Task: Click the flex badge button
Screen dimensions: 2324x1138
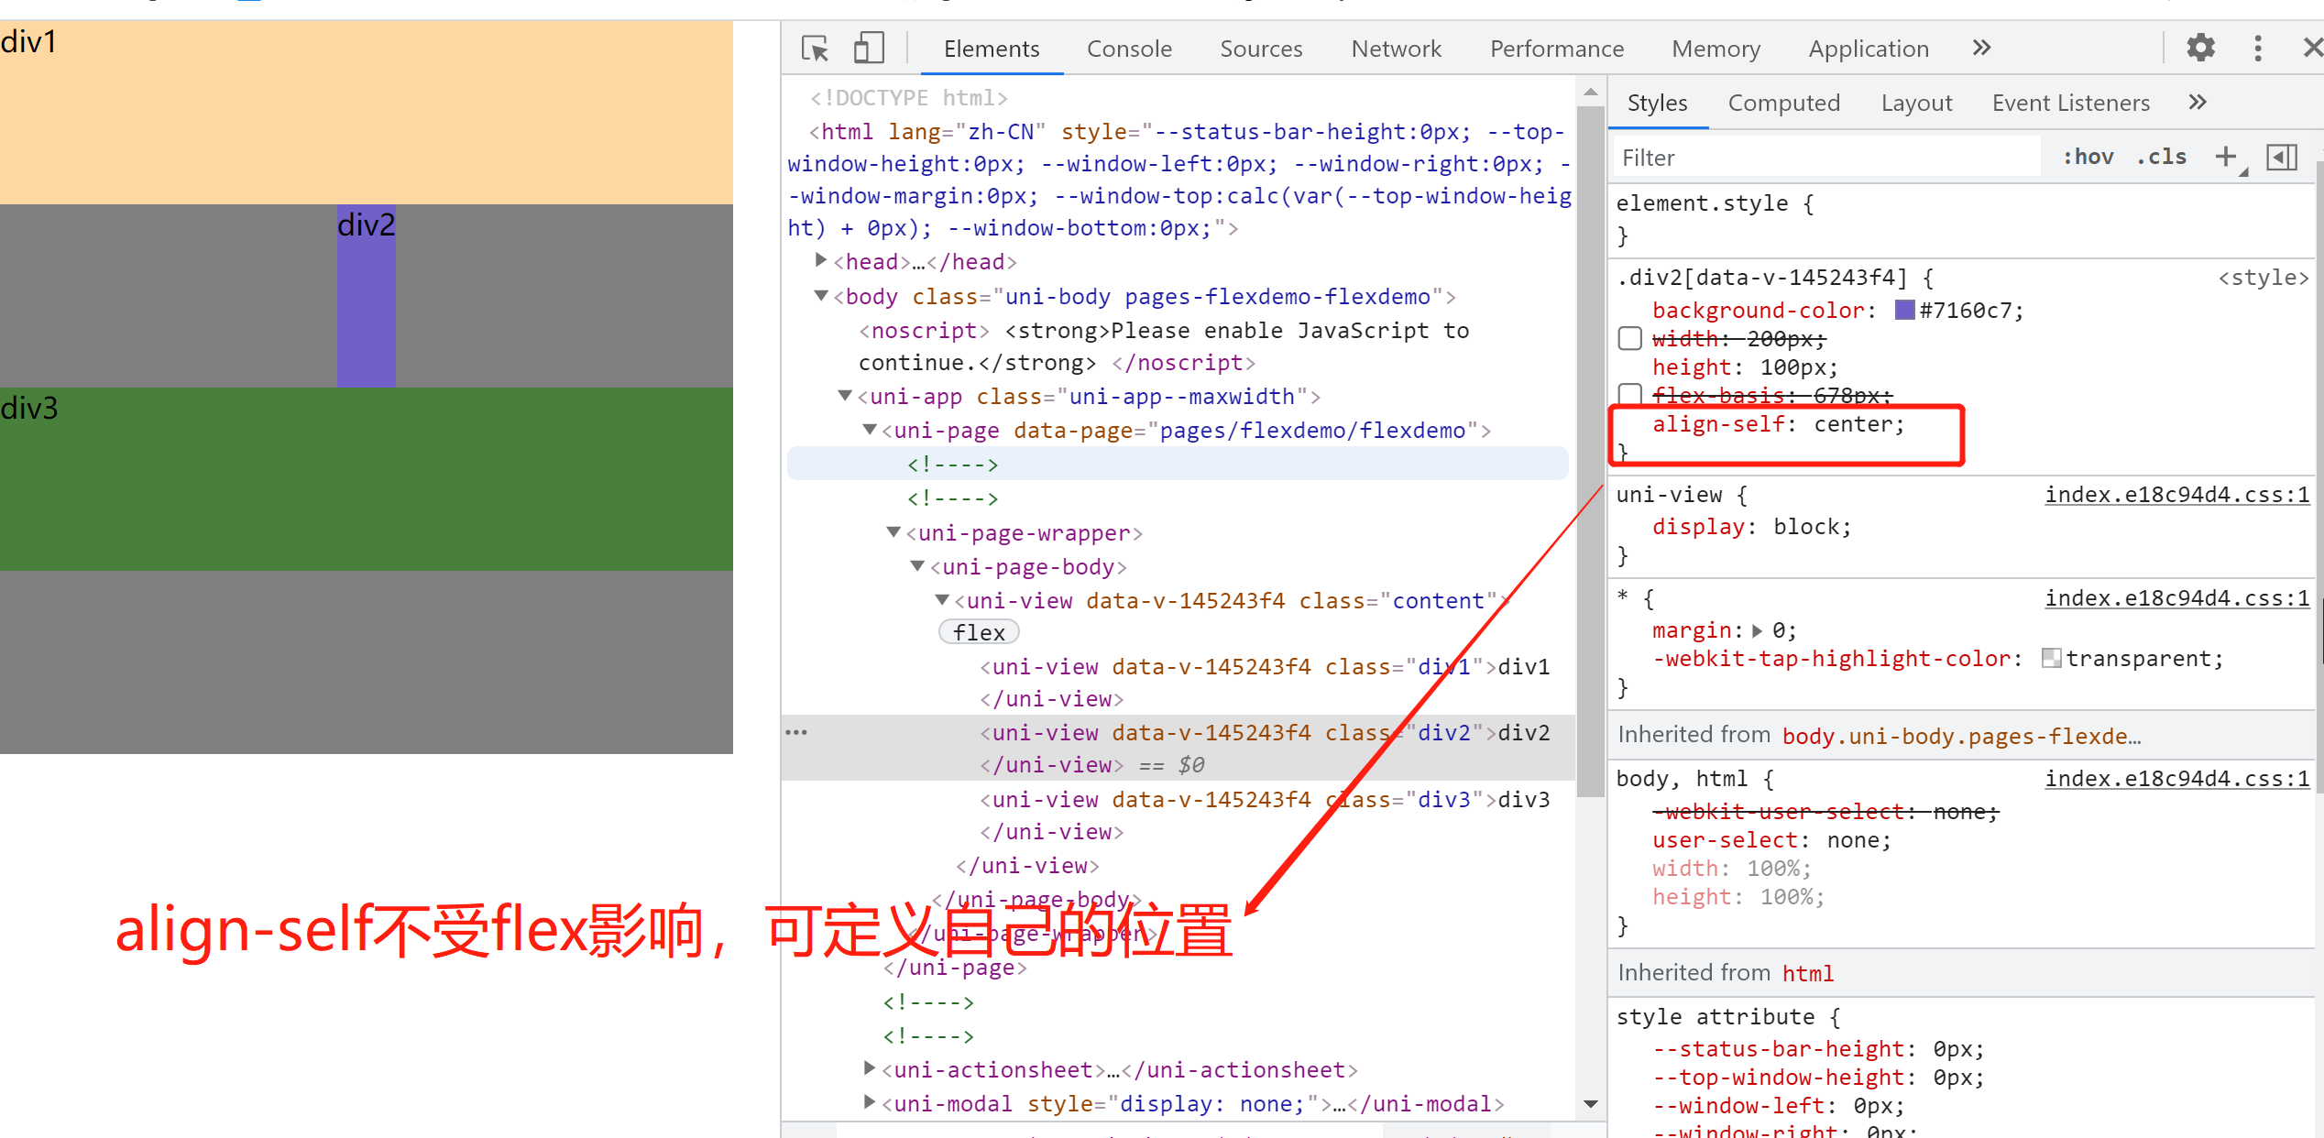Action: [979, 632]
